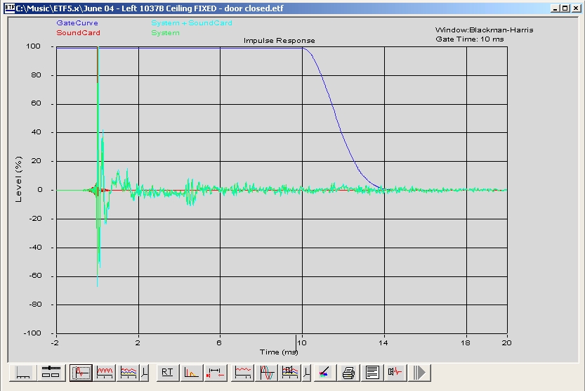Open the multi-colored curves graph icon
Viewport: 585px width, 391px height.
coord(129,372)
